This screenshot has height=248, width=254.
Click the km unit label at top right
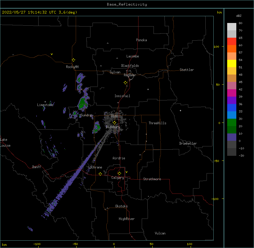point(220,12)
